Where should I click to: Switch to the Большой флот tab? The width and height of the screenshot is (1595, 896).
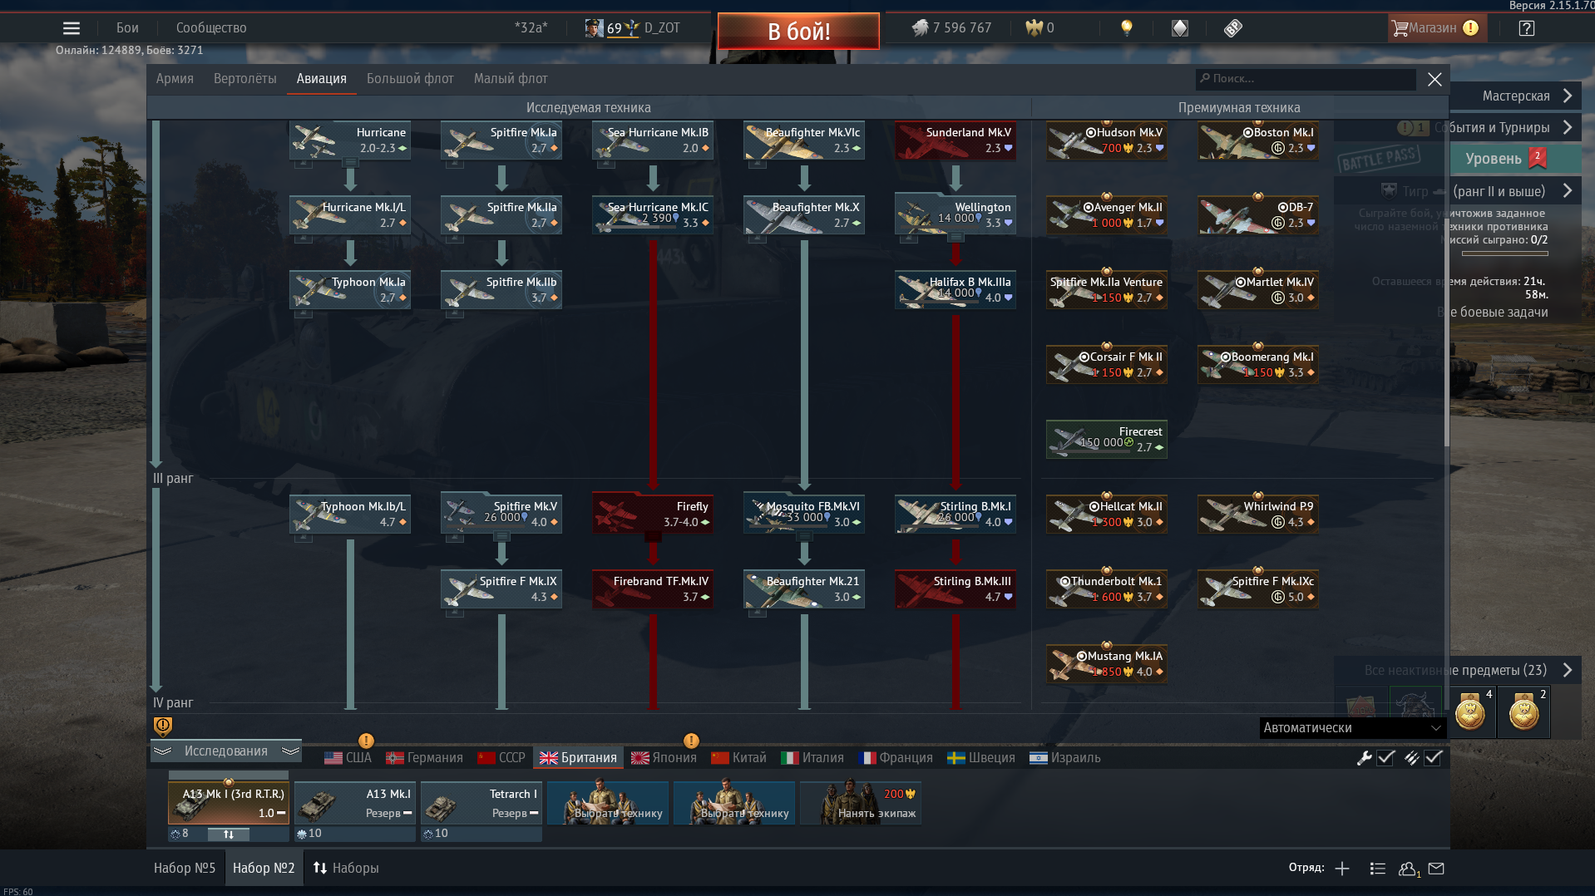click(410, 79)
